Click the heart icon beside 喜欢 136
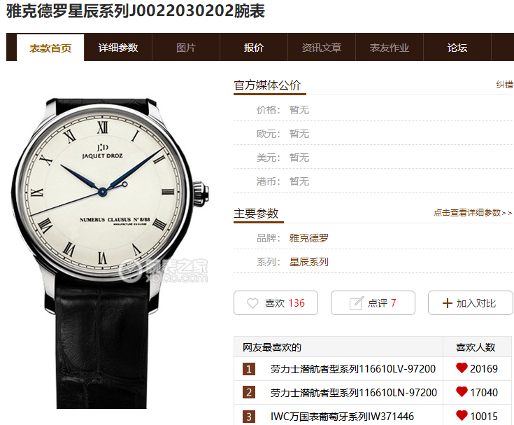 pos(252,303)
